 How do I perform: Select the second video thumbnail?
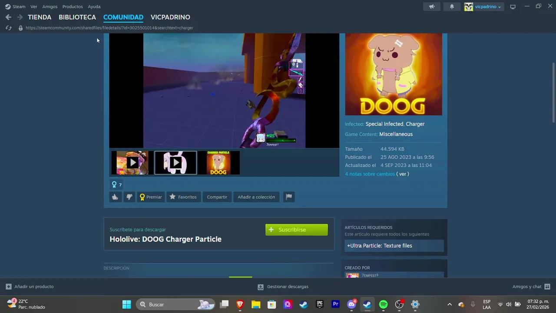tap(175, 163)
